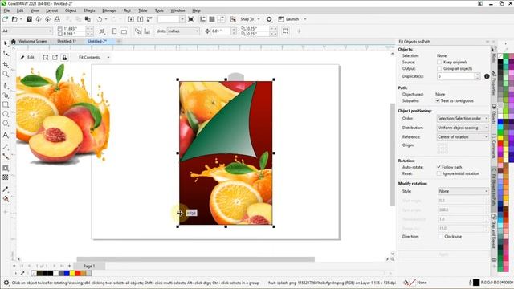Click the Page 1 tab

click(89, 266)
